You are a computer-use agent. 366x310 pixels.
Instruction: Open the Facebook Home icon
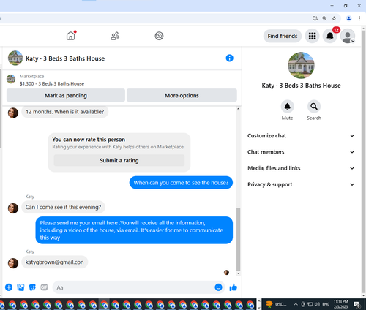[71, 36]
